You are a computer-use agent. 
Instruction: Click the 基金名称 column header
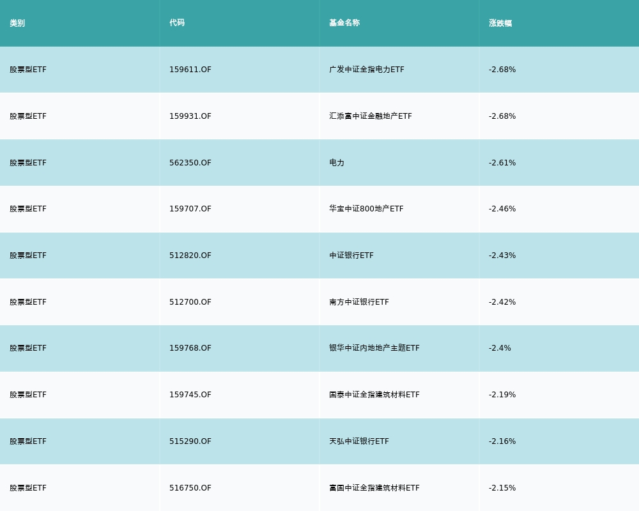pyautogui.click(x=344, y=23)
